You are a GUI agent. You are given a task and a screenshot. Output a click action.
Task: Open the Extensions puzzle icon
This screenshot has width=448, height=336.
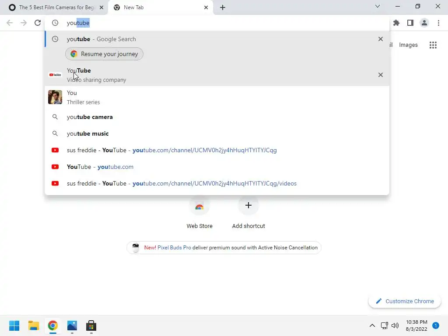[396, 23]
